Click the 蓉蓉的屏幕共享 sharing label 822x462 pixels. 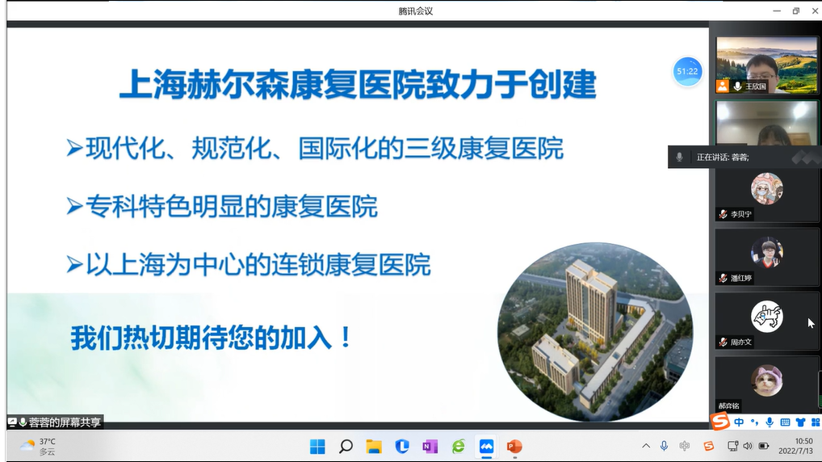coord(55,422)
